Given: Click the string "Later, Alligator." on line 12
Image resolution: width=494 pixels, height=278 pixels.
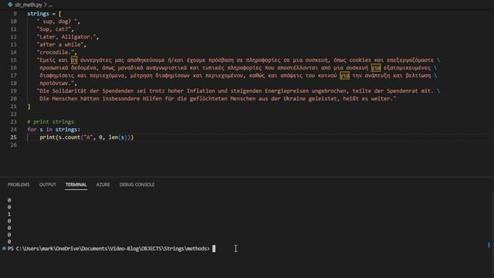Looking at the screenshot, I should (66, 37).
